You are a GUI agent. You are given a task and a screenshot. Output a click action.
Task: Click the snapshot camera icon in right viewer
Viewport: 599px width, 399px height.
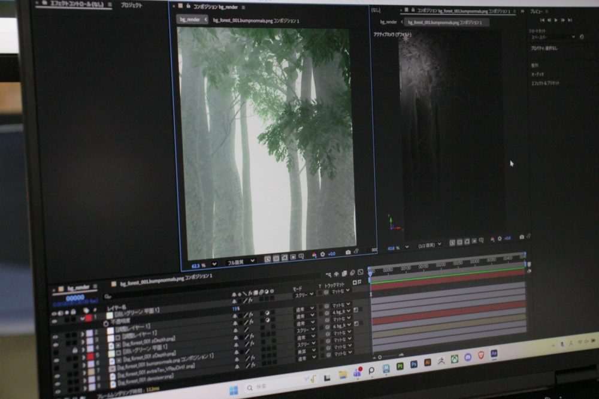[x=522, y=237]
